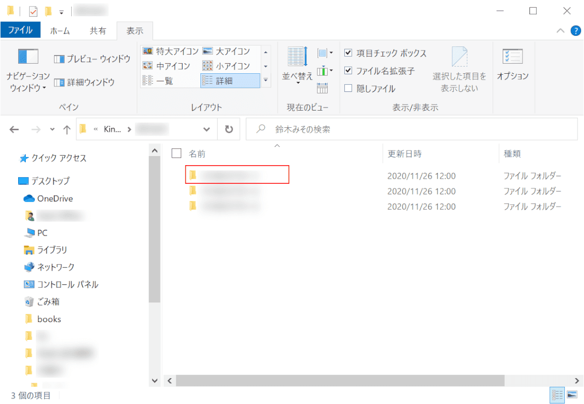Open the ファイル tab

(x=21, y=30)
